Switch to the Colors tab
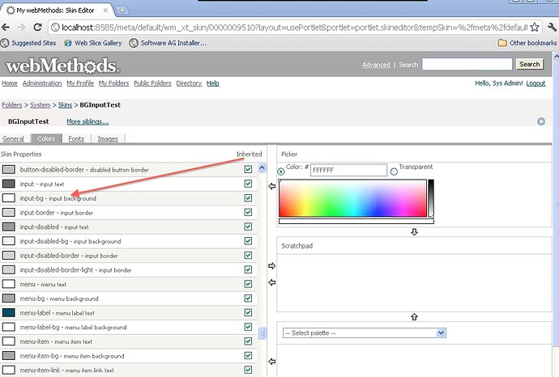The width and height of the screenshot is (559, 377). 46,138
